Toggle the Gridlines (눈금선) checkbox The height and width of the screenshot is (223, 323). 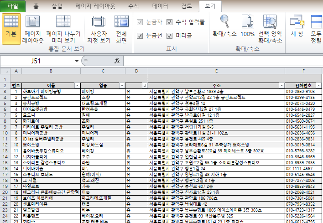(140, 36)
